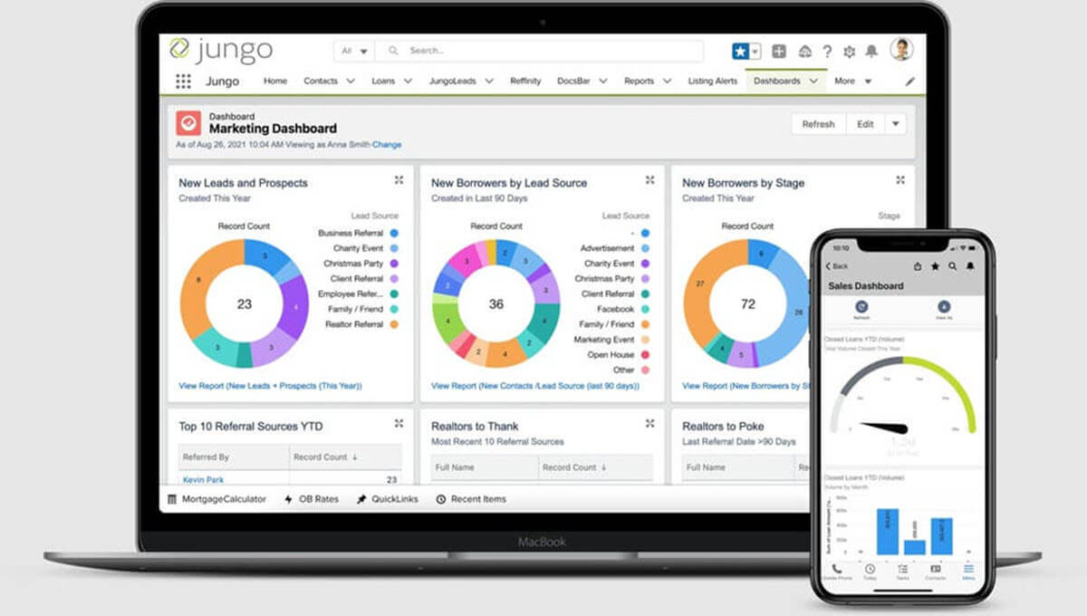1087x616 pixels.
Task: Expand the JungoLeads tab chevron
Action: pos(489,81)
